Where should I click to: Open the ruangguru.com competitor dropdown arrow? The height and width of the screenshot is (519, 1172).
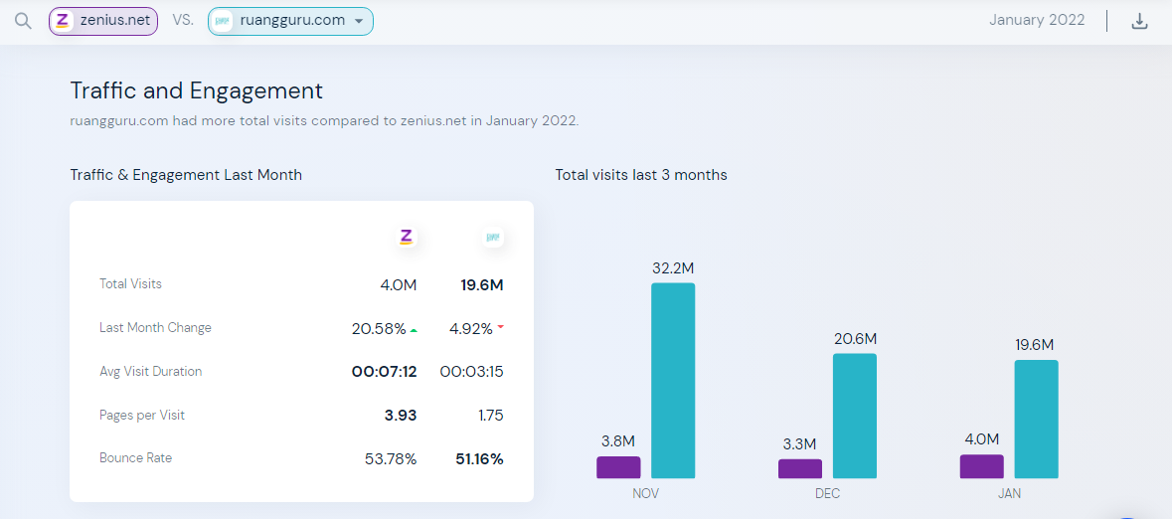point(359,21)
